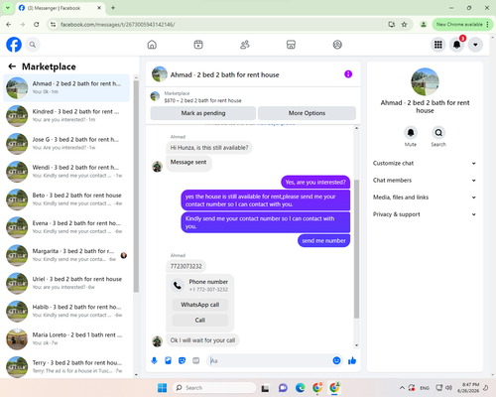
Task: Click the browser back arrow
Action: 9,25
